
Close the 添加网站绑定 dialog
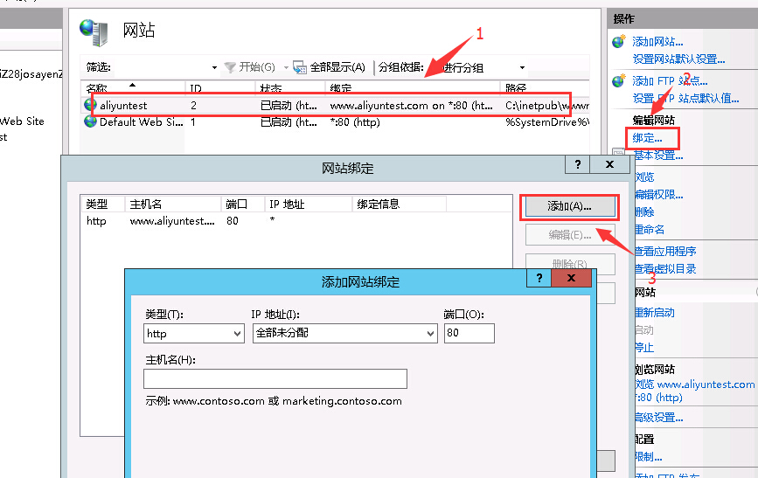click(x=572, y=279)
